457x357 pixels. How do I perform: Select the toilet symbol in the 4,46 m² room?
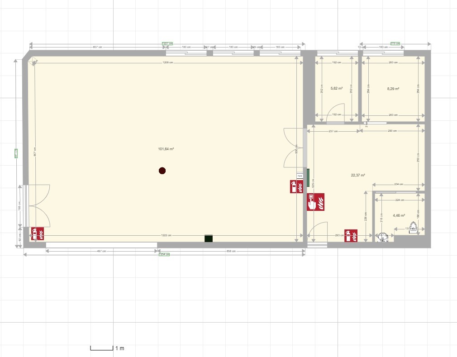(x=413, y=226)
